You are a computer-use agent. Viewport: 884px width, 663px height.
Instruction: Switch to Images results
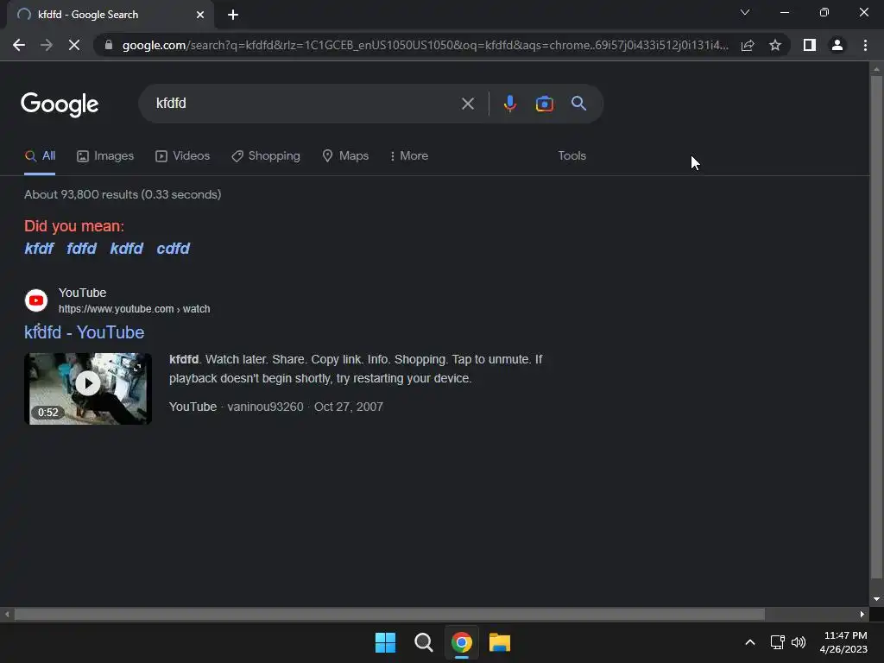coord(104,156)
